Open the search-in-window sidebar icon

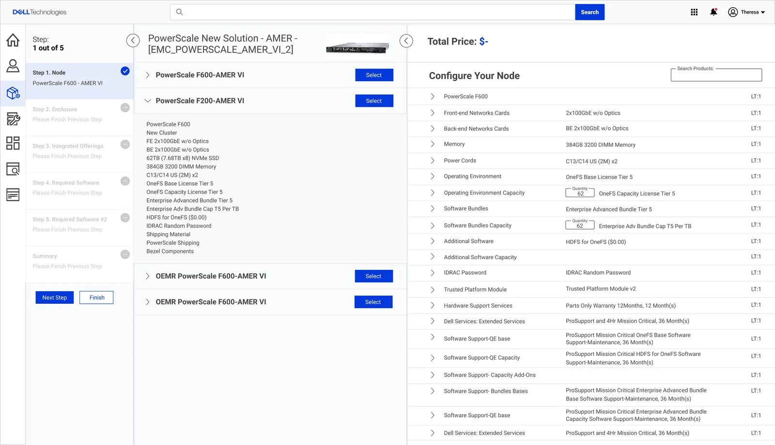(x=13, y=169)
